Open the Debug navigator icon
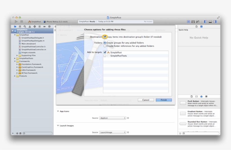This screenshot has height=150, width=231. click(39, 27)
